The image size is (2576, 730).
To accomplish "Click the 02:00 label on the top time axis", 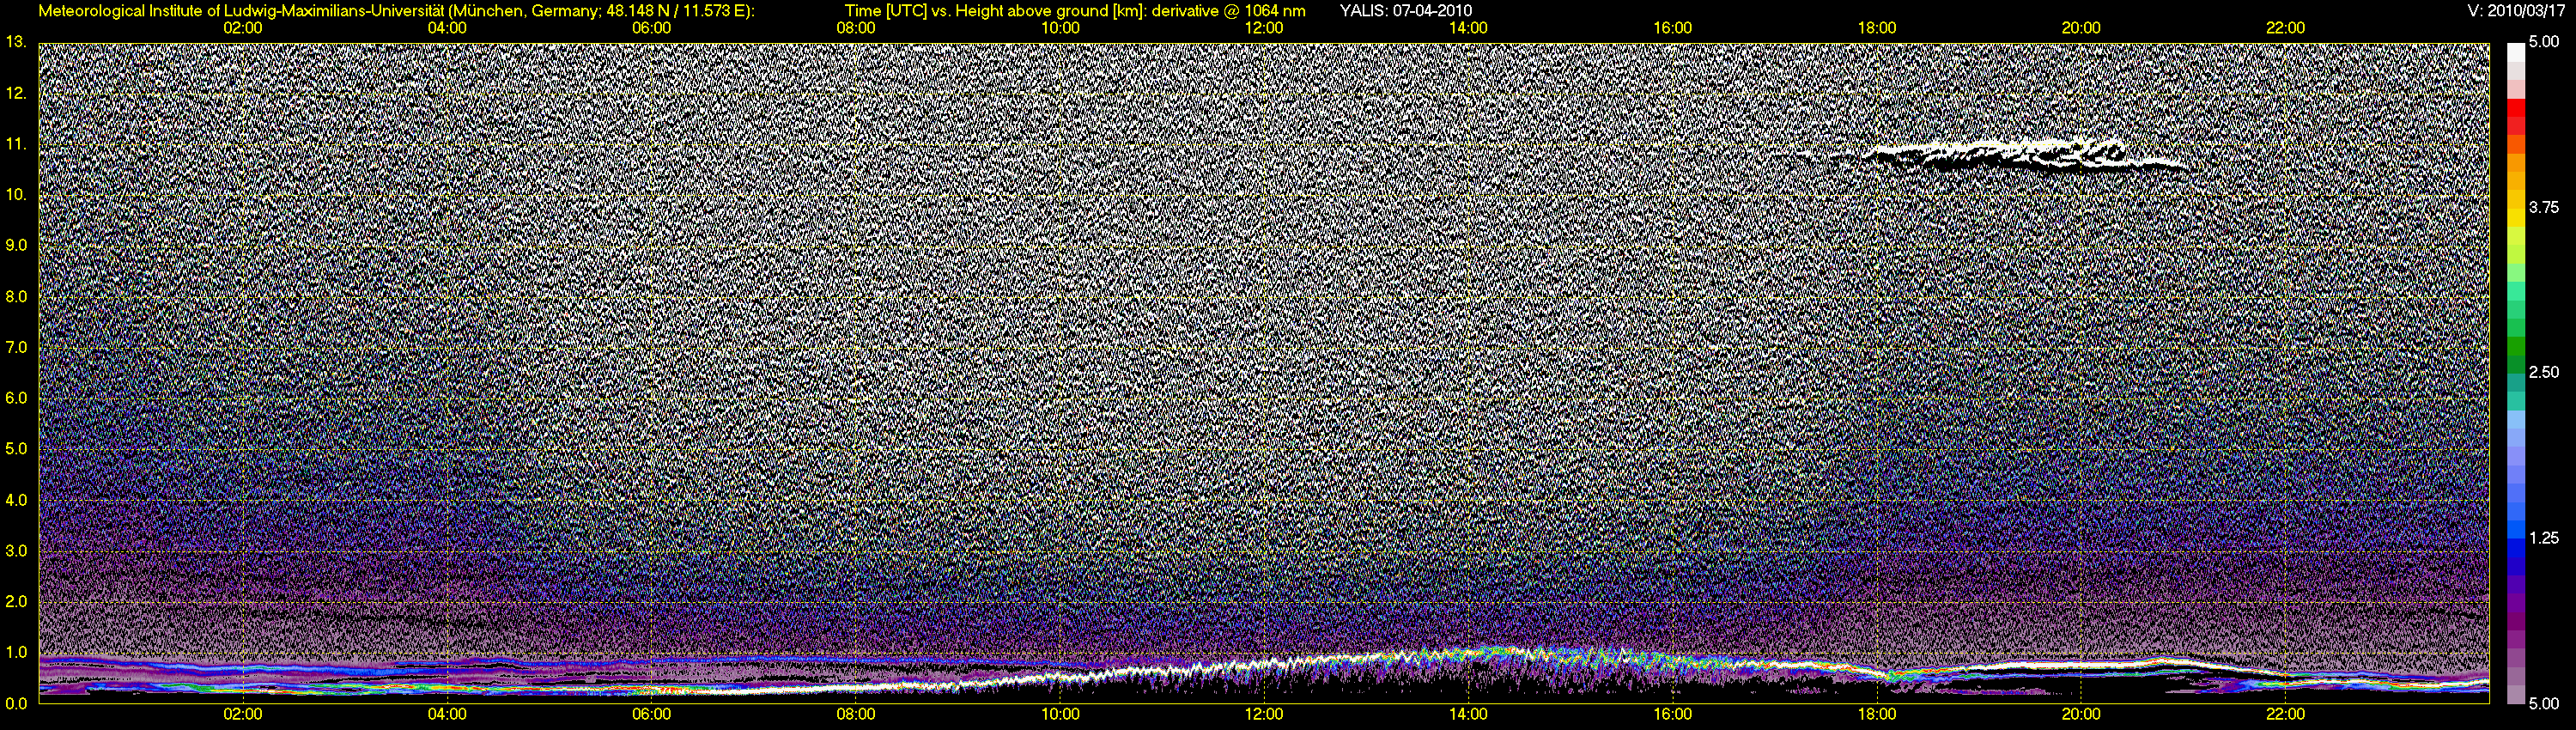I will [243, 28].
